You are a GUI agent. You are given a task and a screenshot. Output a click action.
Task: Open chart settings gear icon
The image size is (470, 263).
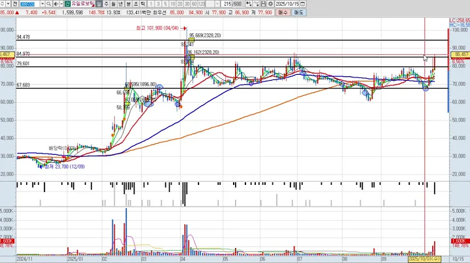coord(270,4)
